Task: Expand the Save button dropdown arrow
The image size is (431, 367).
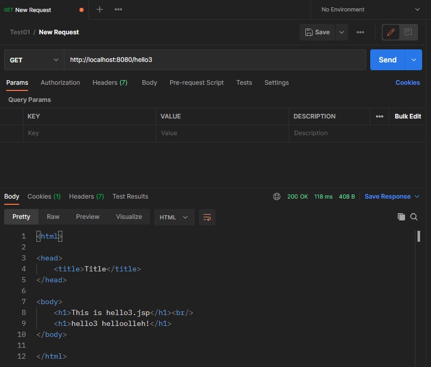Action: (341, 32)
